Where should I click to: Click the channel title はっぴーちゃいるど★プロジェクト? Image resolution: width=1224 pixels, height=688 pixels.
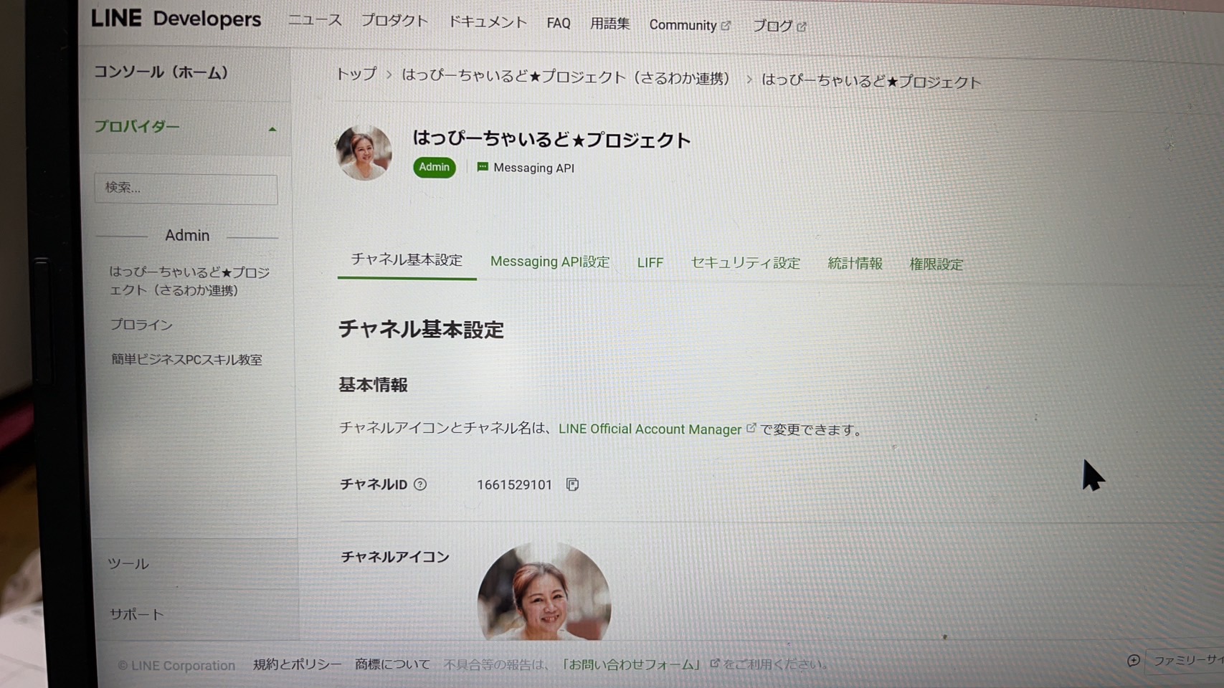pos(551,139)
